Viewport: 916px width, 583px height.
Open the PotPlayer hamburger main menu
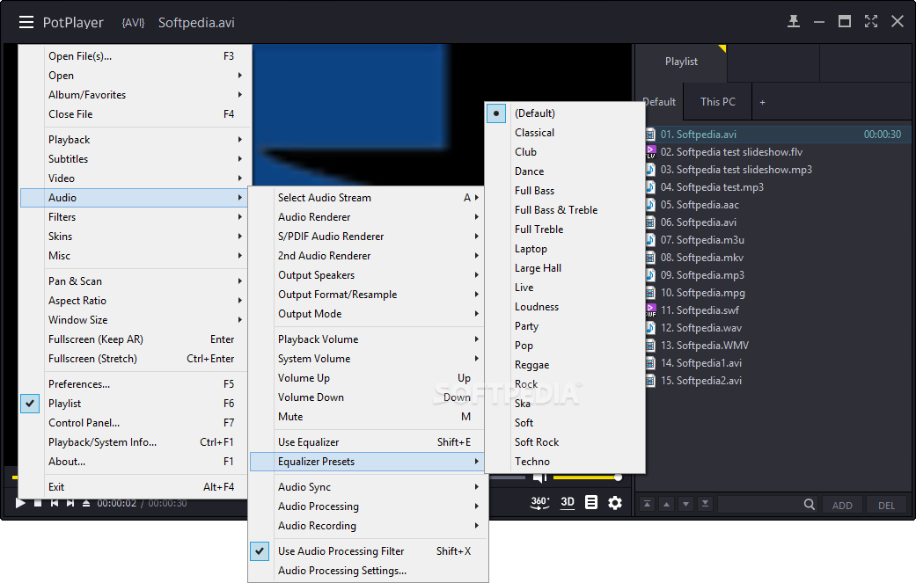click(x=26, y=23)
